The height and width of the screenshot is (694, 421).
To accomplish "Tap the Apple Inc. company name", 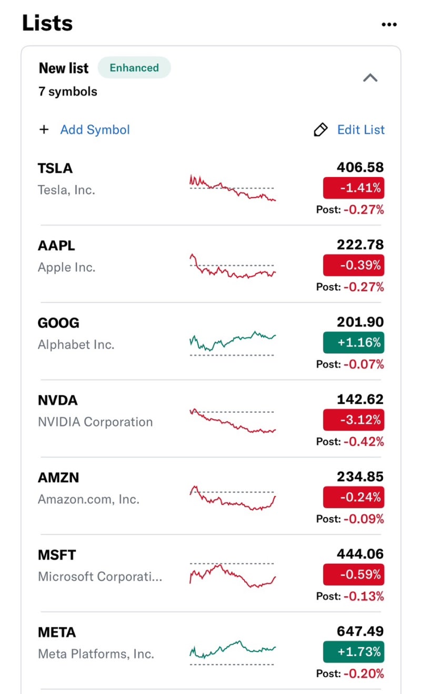I will coord(66,267).
